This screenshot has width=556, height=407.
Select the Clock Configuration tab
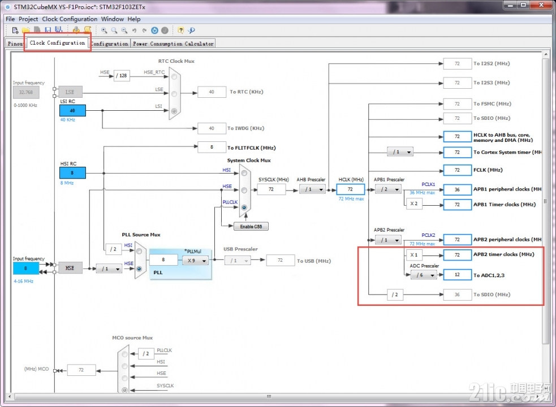[58, 43]
